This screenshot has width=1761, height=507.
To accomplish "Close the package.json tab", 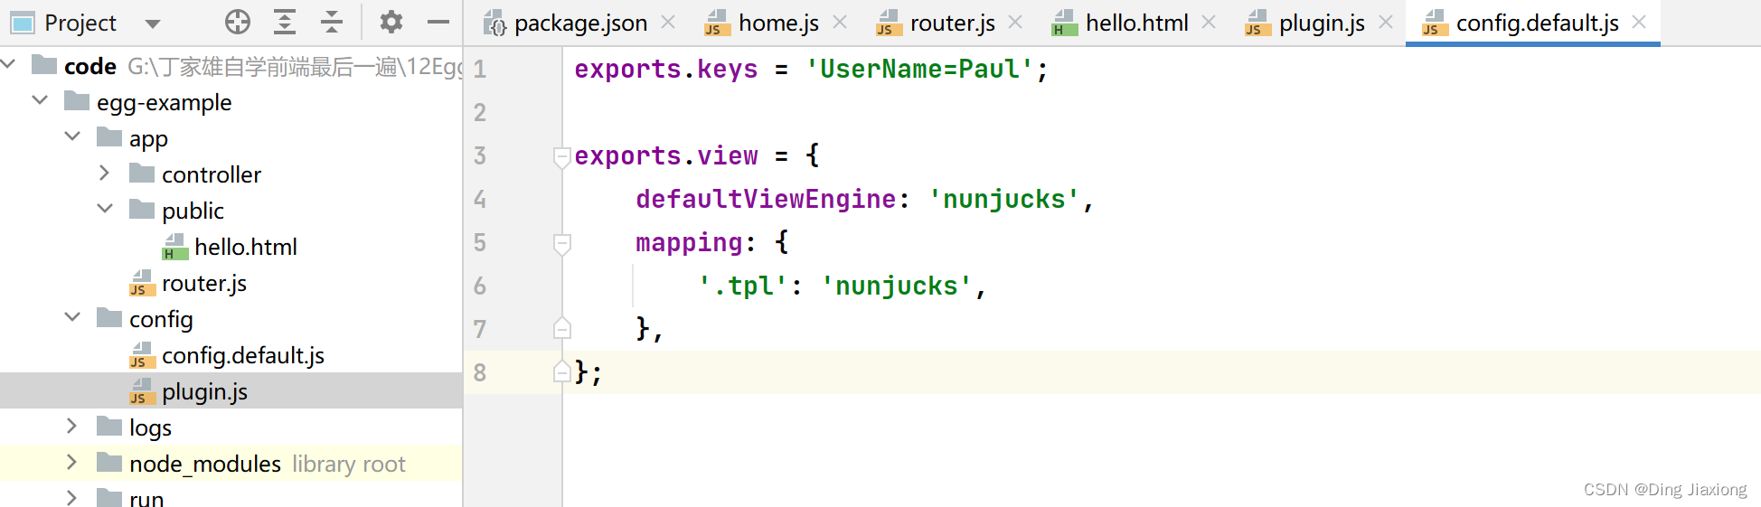I will pyautogui.click(x=668, y=22).
